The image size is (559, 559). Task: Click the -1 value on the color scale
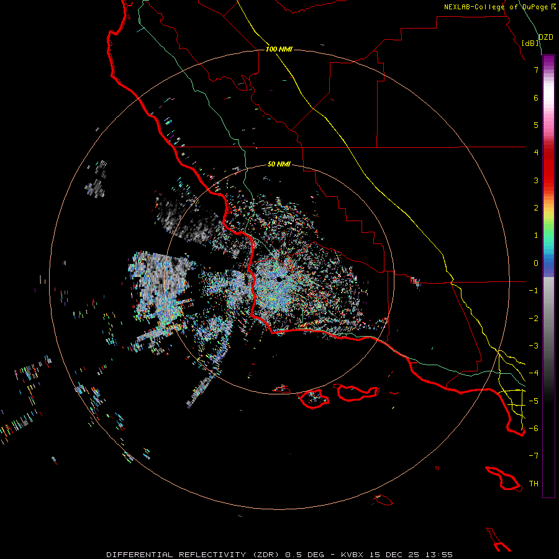click(534, 291)
